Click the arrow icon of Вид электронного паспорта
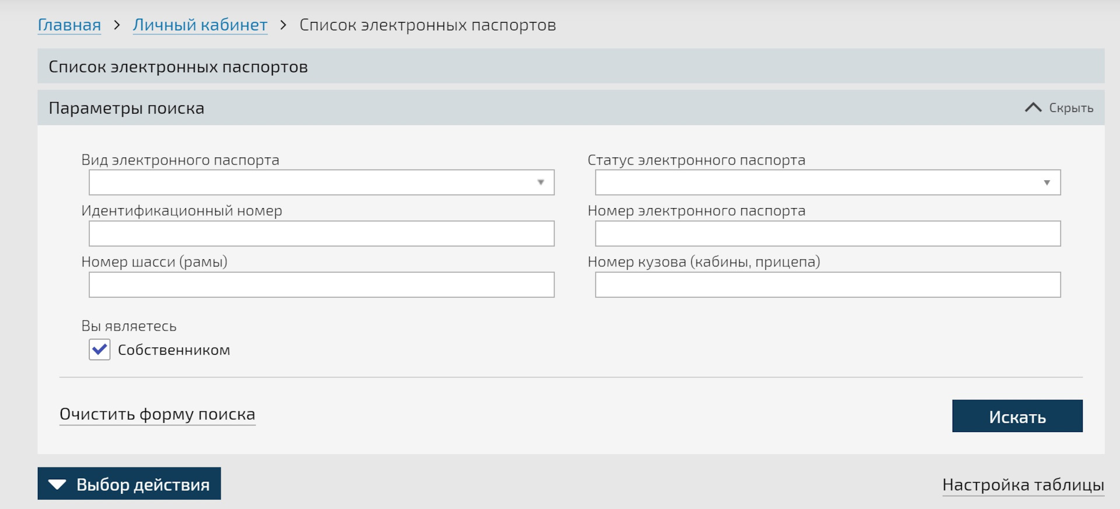This screenshot has height=509, width=1120. point(541,182)
